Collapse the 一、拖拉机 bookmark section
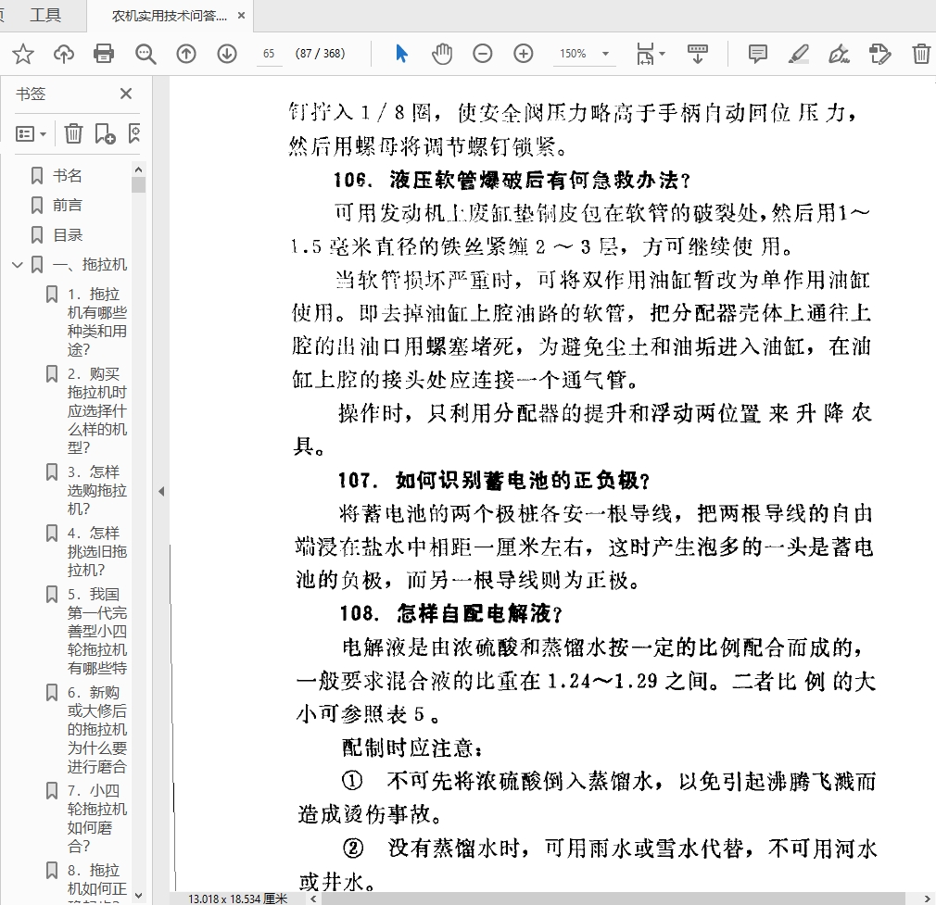This screenshot has width=936, height=905. (x=18, y=265)
